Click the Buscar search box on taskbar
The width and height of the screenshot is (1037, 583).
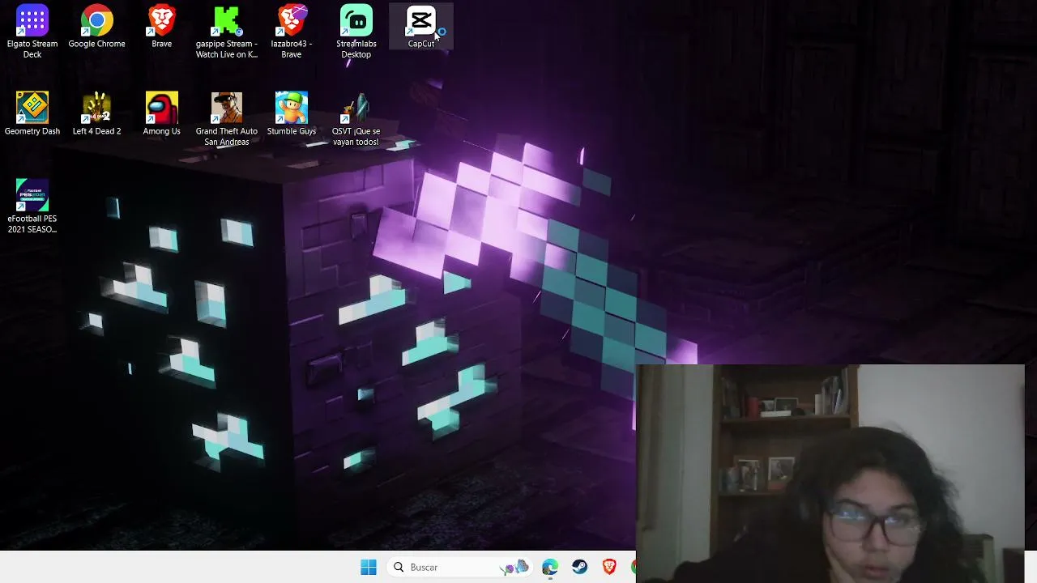pos(459,568)
